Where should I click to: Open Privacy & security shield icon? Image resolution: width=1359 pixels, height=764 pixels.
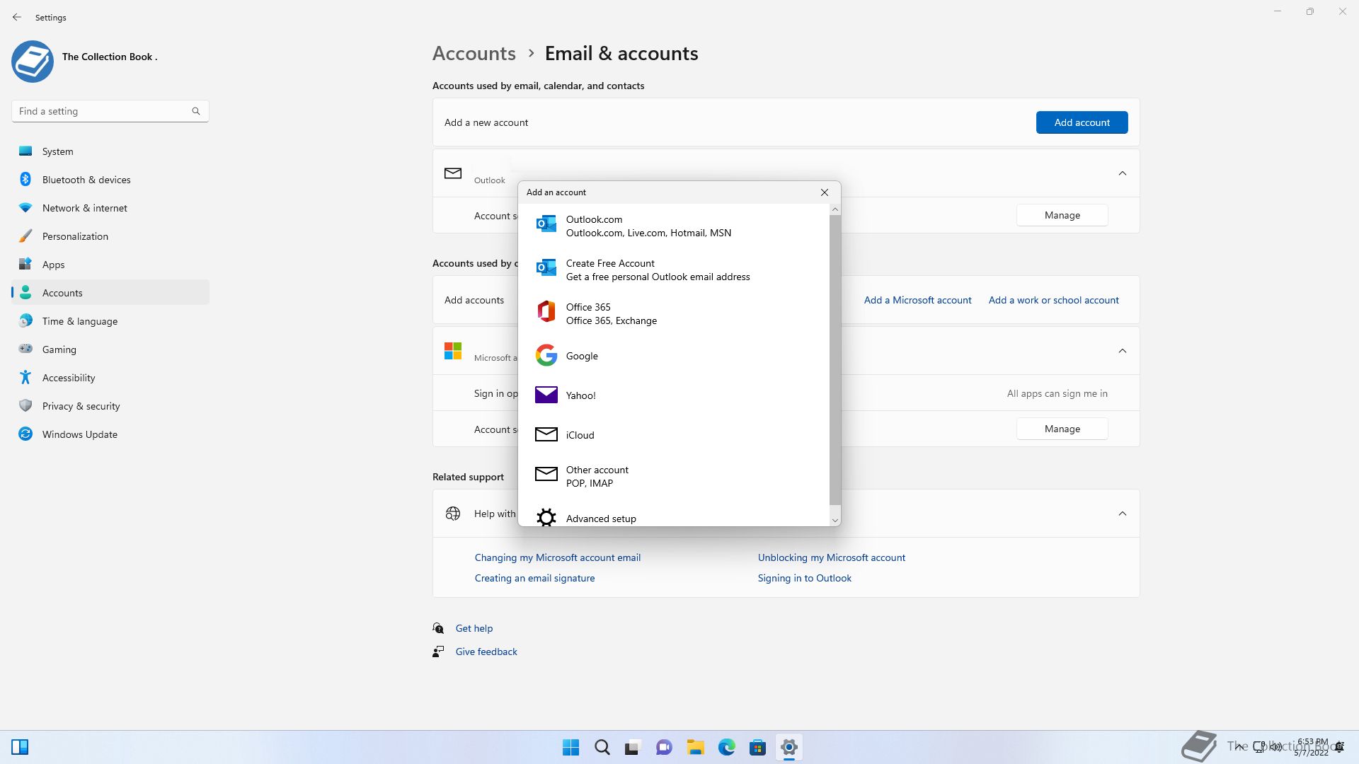(25, 405)
